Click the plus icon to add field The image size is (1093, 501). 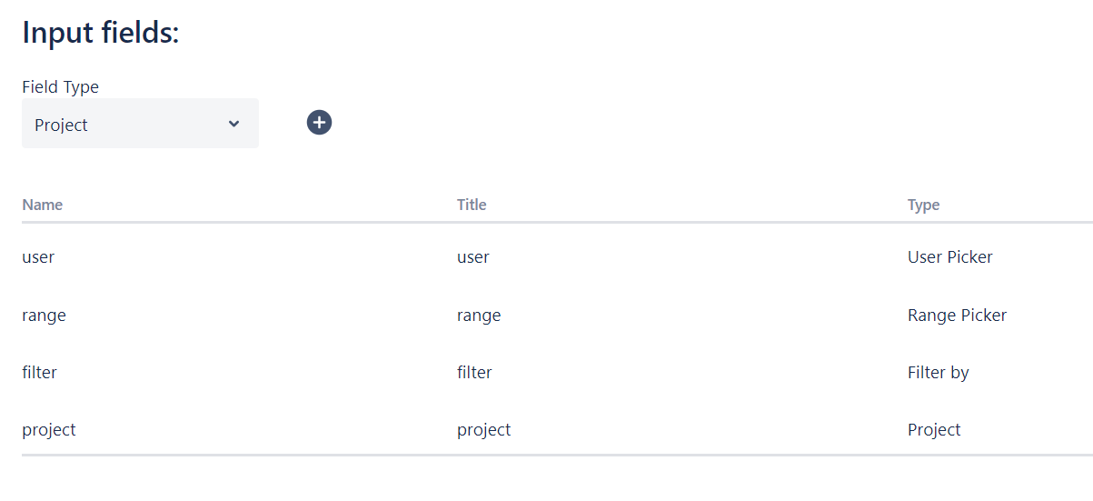tap(319, 123)
